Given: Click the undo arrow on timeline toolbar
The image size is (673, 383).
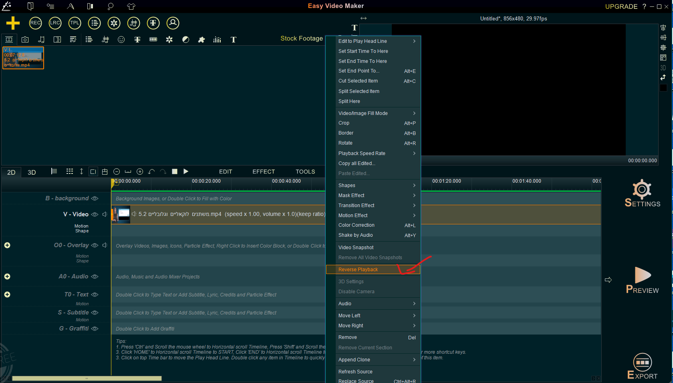Looking at the screenshot, I should (x=151, y=171).
